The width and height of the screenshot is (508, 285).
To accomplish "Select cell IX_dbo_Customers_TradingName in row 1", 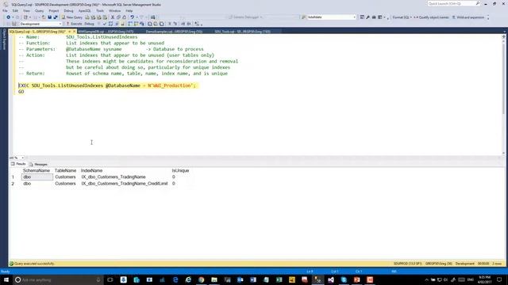I will tap(114, 177).
